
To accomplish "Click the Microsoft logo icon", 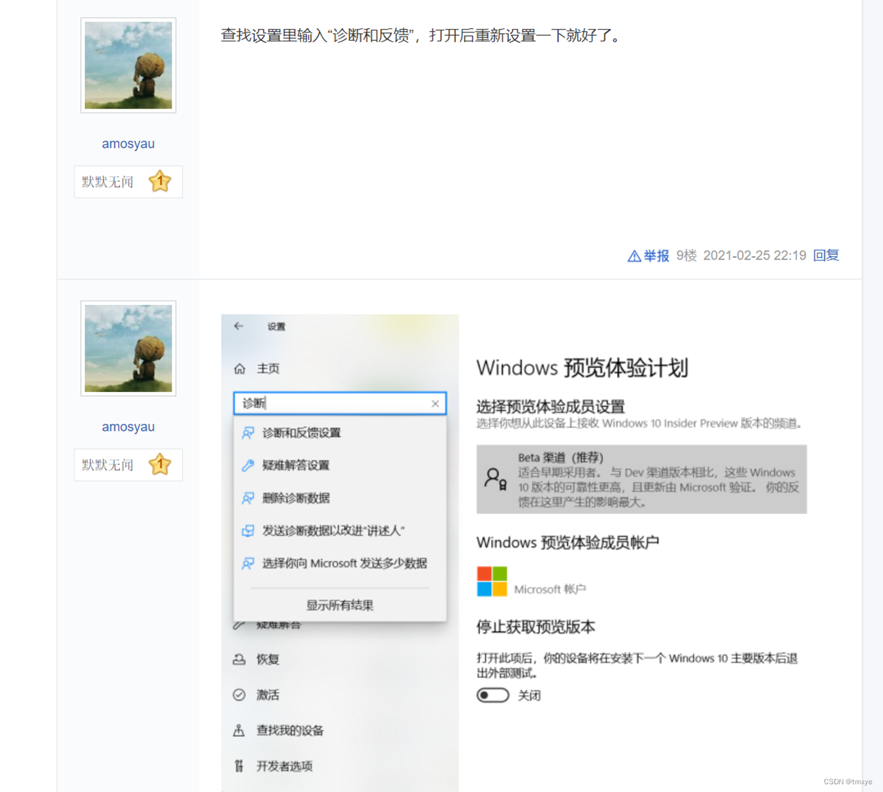I will (x=492, y=582).
